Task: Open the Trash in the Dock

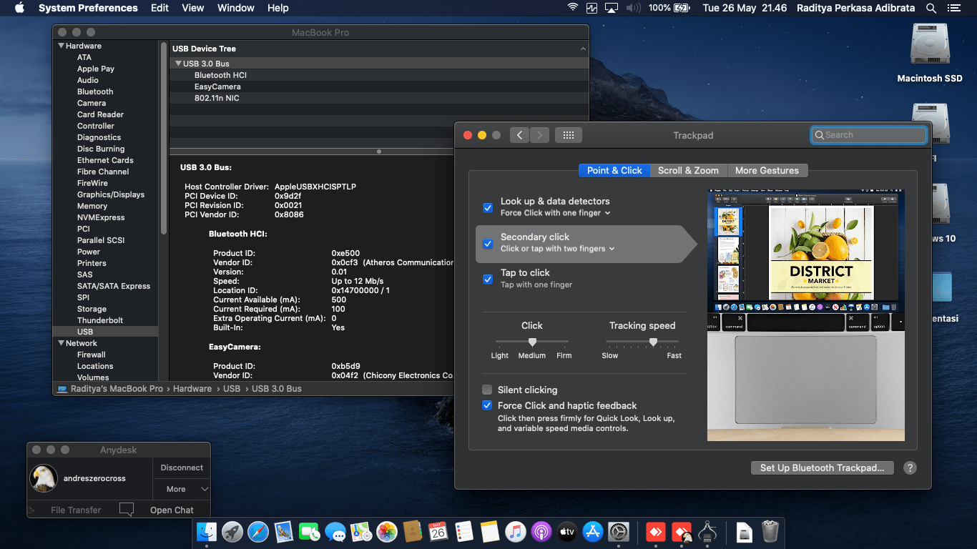Action: click(770, 532)
